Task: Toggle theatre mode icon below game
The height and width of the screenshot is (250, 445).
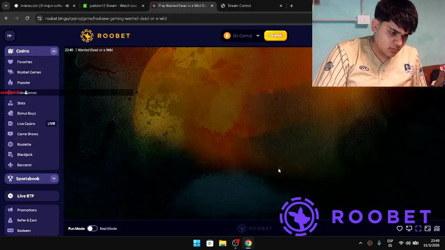Action: pyautogui.click(x=428, y=228)
